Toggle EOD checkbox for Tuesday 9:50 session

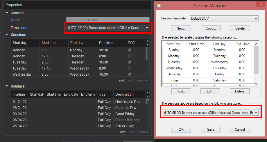pyautogui.click(x=130, y=62)
